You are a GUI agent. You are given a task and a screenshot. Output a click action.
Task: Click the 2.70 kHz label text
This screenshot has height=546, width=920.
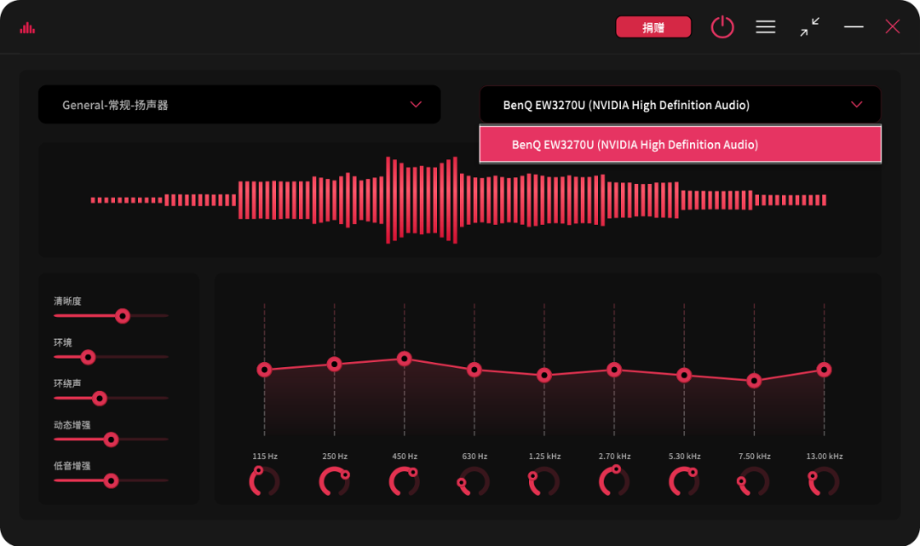[614, 457]
